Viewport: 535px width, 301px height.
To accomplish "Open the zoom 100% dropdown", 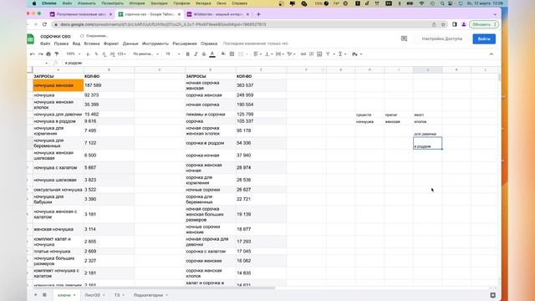I will click(x=74, y=54).
